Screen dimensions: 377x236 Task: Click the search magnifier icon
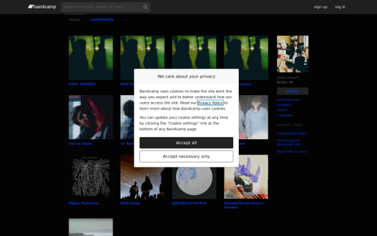[145, 7]
